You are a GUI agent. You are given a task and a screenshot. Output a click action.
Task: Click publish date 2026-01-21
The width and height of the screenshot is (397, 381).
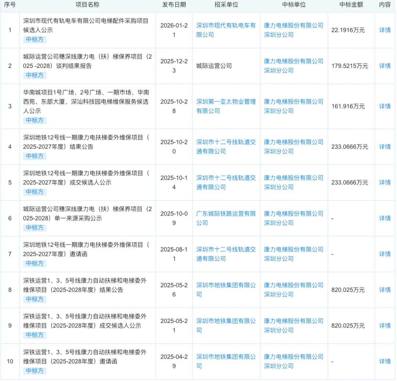pyautogui.click(x=174, y=30)
